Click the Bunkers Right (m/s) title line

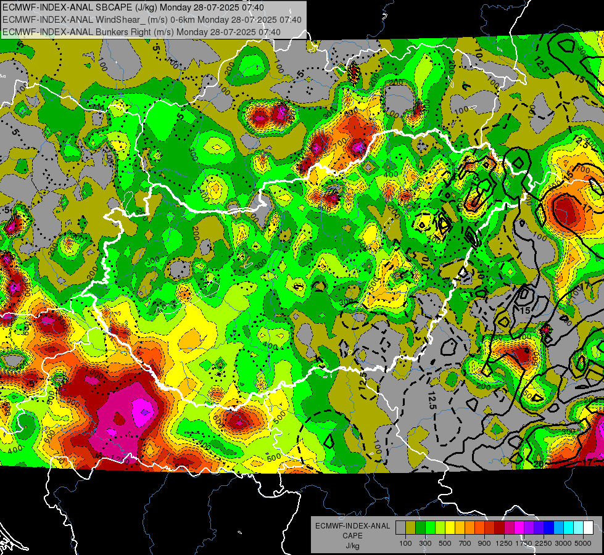click(141, 32)
